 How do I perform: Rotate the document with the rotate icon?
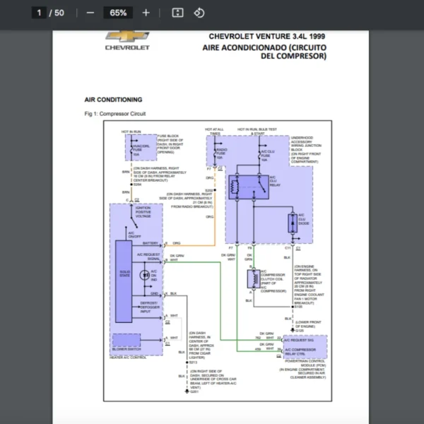click(199, 13)
